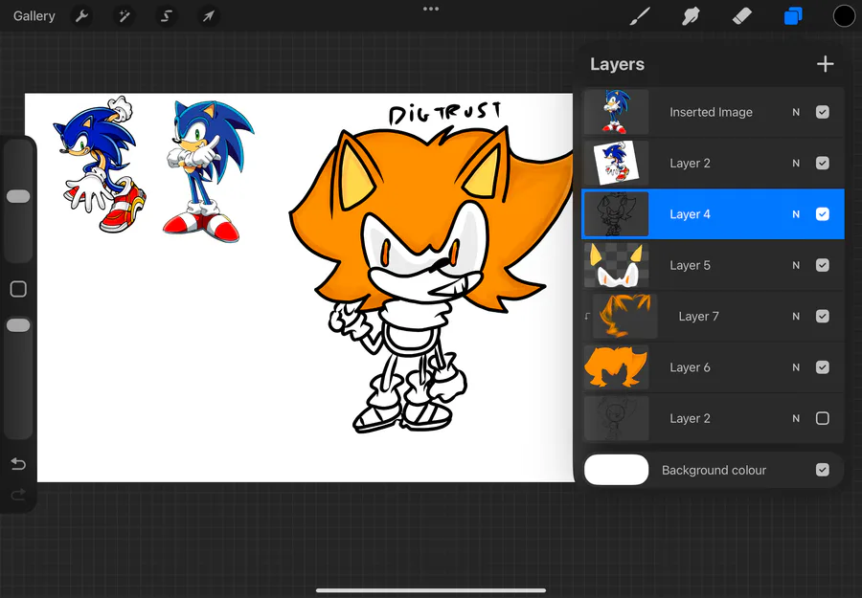
Task: Select the 'Layer 7' layer name
Action: point(699,317)
